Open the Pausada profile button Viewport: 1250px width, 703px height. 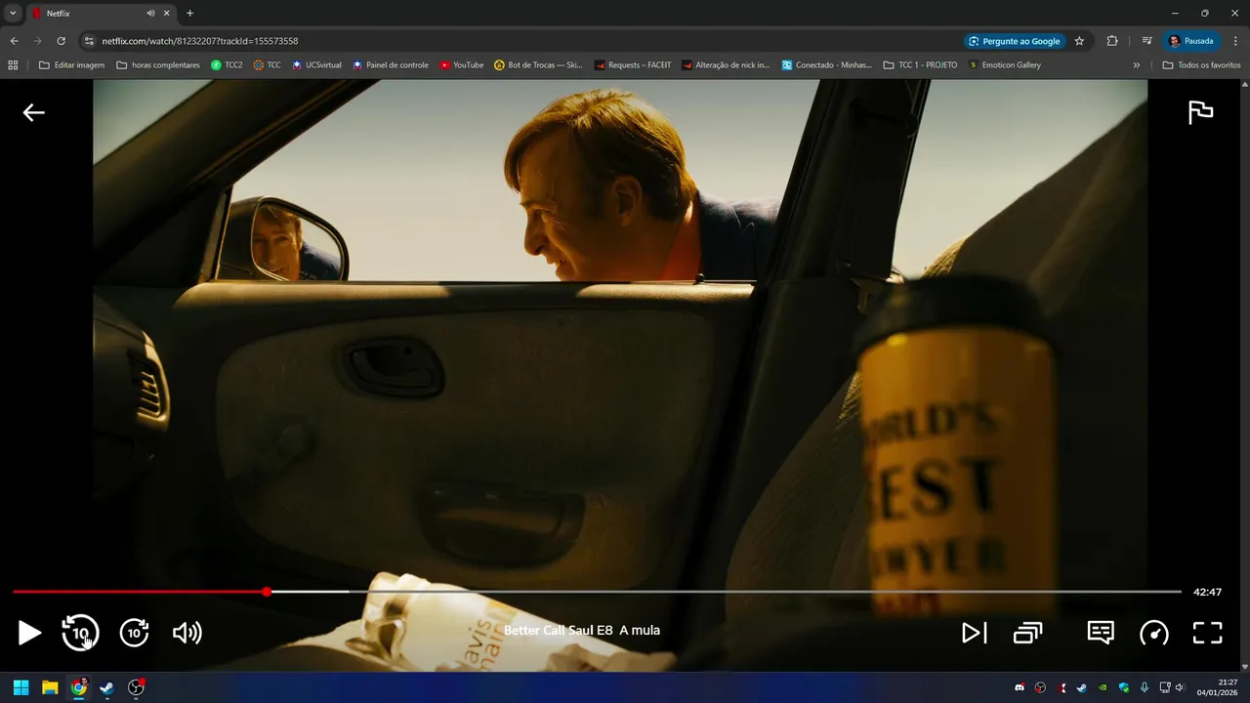pyautogui.click(x=1191, y=41)
